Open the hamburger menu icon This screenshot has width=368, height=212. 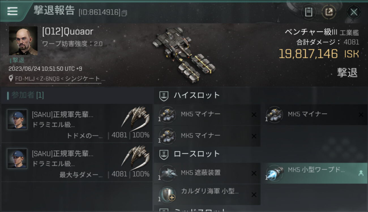(x=12, y=11)
